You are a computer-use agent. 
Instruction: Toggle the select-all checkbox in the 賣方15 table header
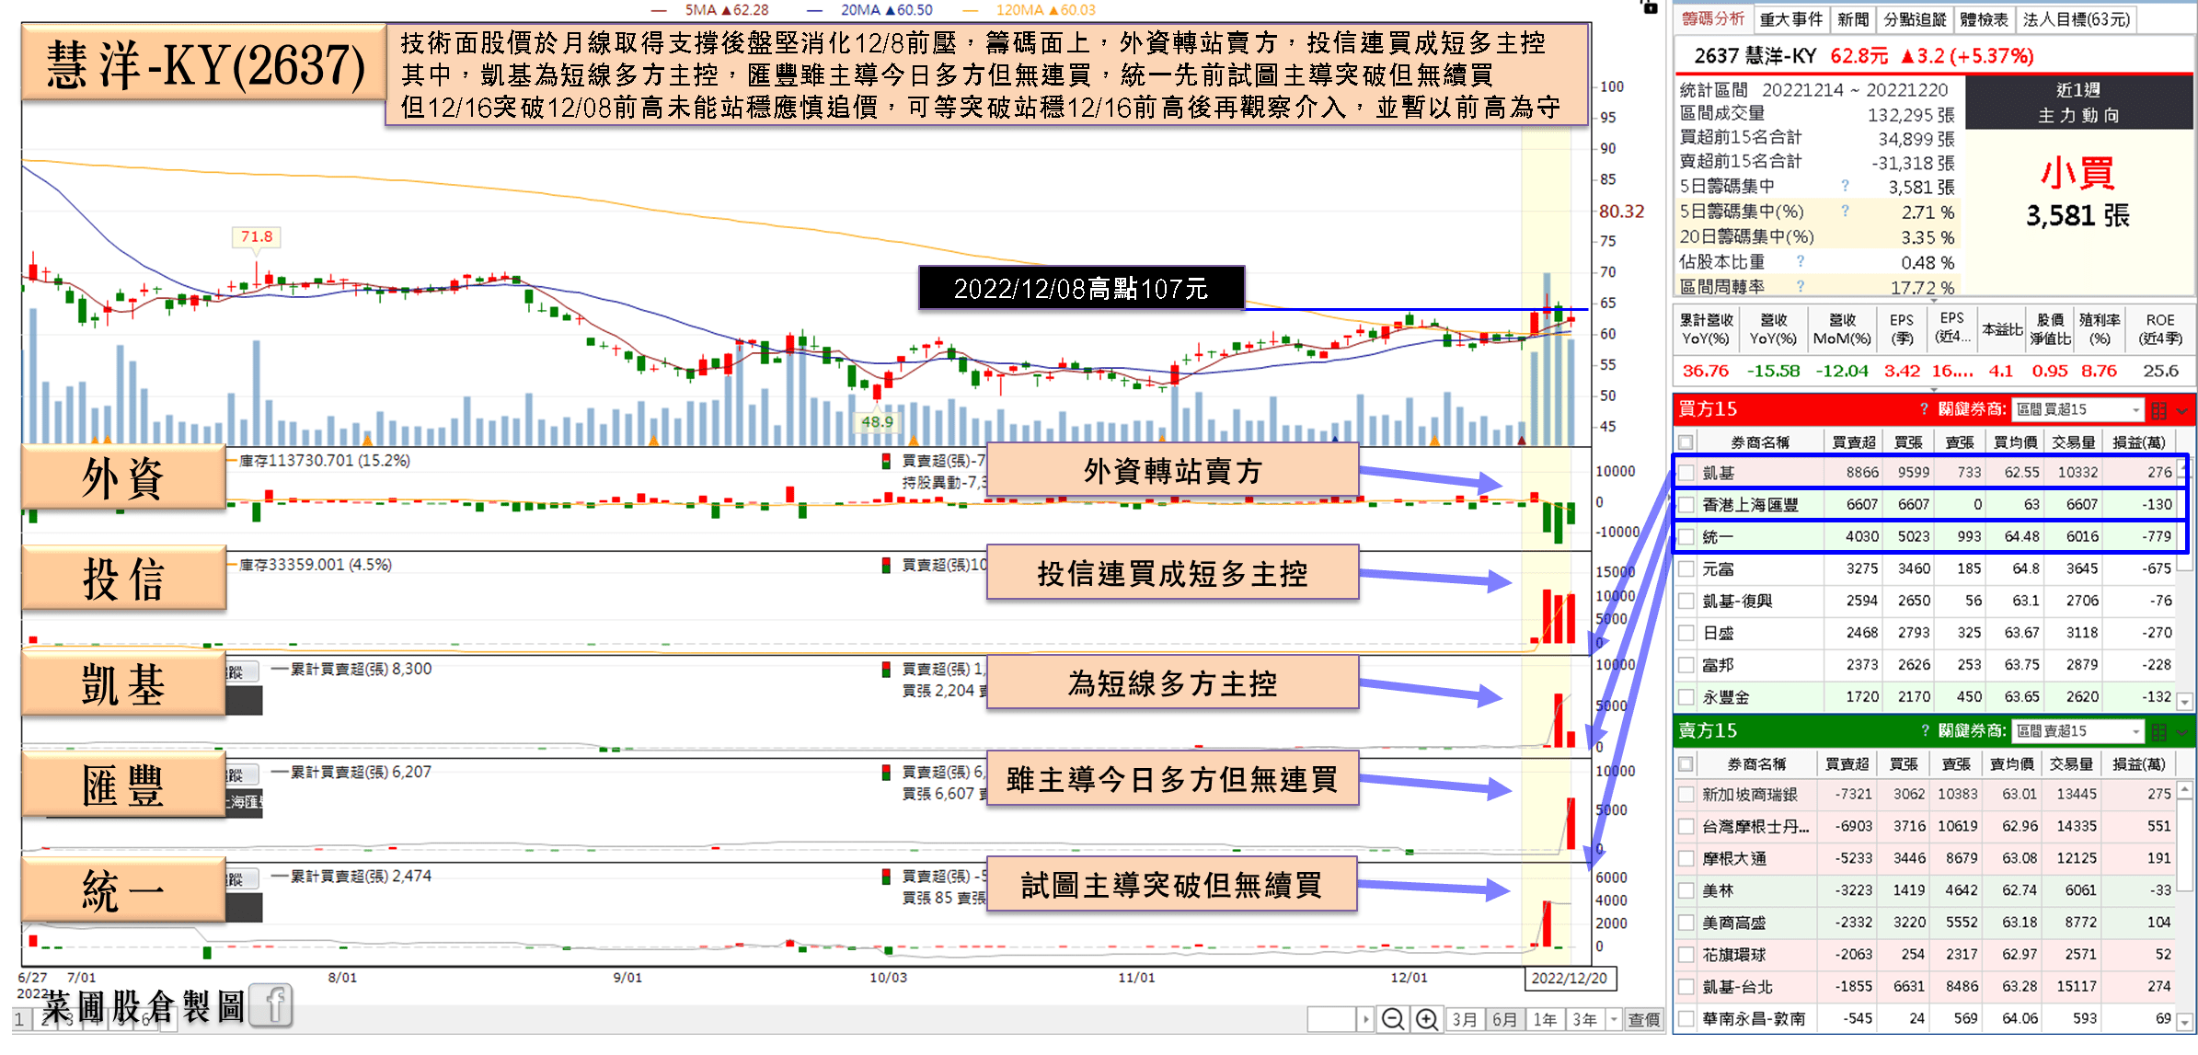tap(1686, 763)
